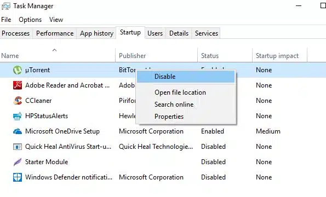Viewport: 326px width, 197px height.
Task: Select the µTorrent row name
Action: click(x=37, y=70)
